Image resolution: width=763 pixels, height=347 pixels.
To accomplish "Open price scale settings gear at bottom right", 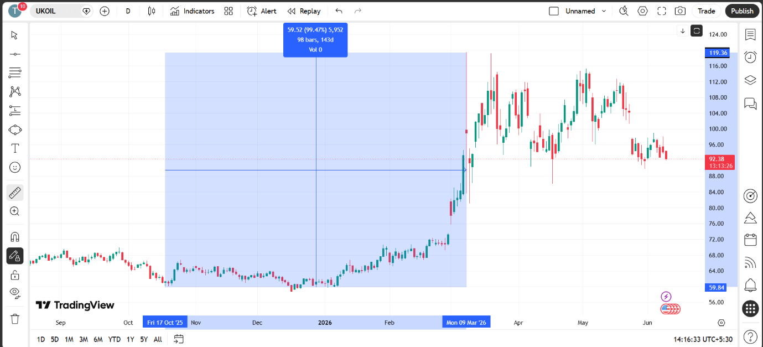I will click(722, 323).
